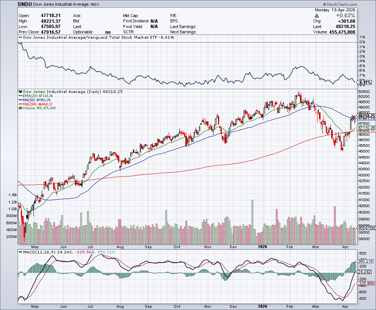376x310 pixels.
Task: Click the Last value 48218.25 in the header
Action: 345,27
